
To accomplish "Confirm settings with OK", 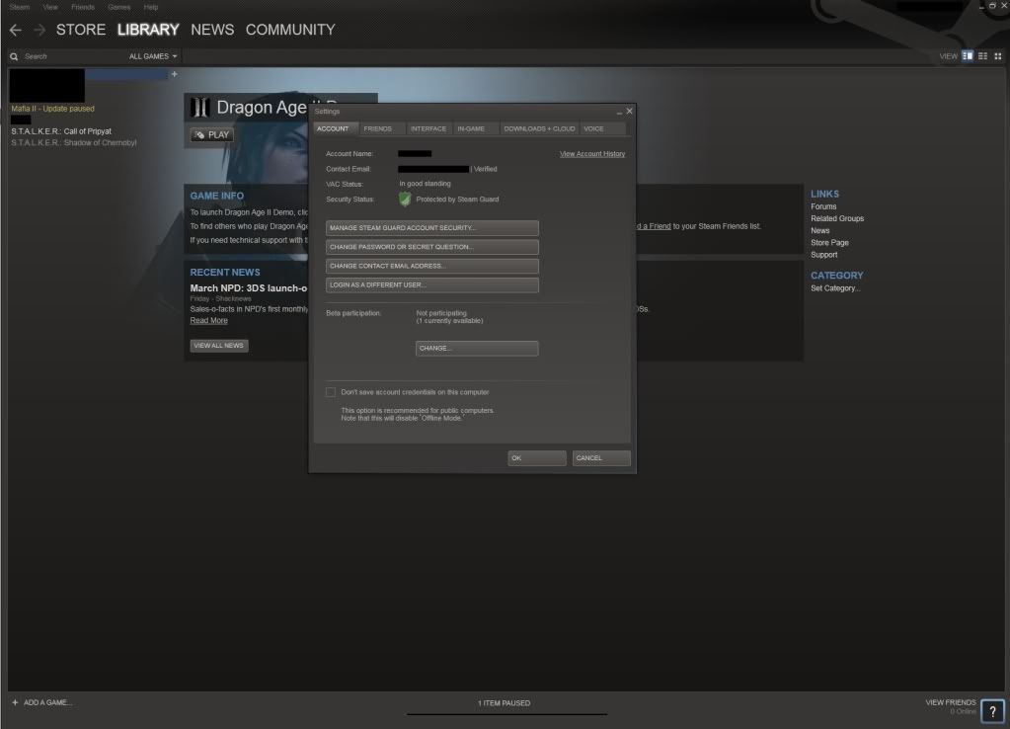I will tap(536, 458).
